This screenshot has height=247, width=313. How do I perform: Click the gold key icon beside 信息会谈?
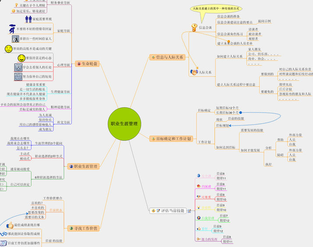(x=194, y=28)
